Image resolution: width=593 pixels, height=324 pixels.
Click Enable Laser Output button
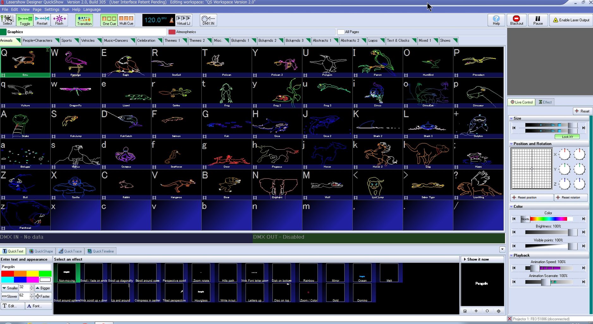(x=571, y=20)
